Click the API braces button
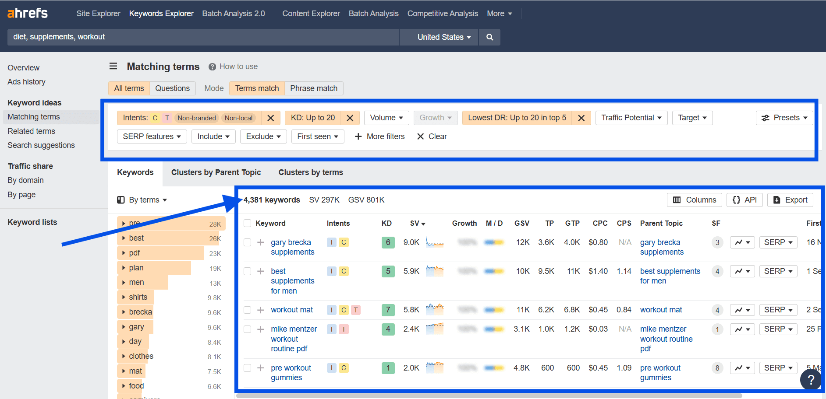The image size is (826, 399). point(744,200)
